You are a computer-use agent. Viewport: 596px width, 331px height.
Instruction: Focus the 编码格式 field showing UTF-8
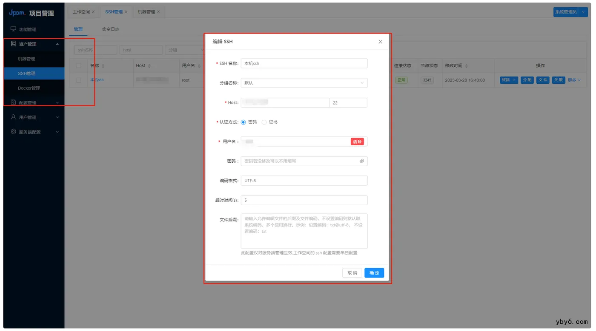pos(304,181)
